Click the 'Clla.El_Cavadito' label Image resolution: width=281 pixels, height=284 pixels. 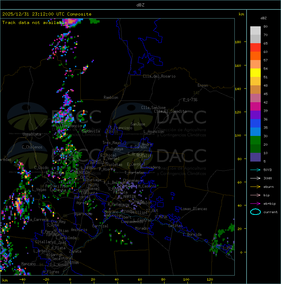click(170, 111)
